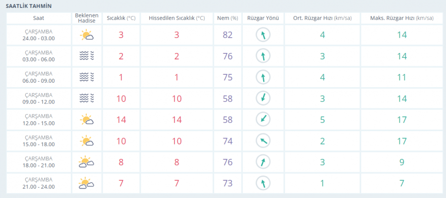Viewport: 446px width, 198px height.
Task: Click the wind direction compass for 15.00-18.00
Action: click(x=263, y=141)
